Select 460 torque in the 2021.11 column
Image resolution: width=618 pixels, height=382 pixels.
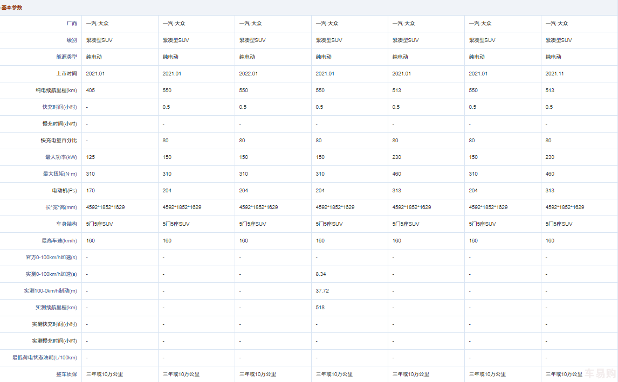coord(550,174)
